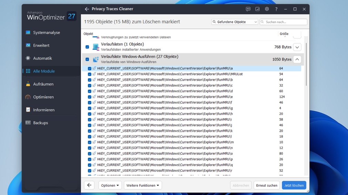Screen dimensions: 348x195
Task: Select the RunMRU\p registry entry row
Action: 192,159
